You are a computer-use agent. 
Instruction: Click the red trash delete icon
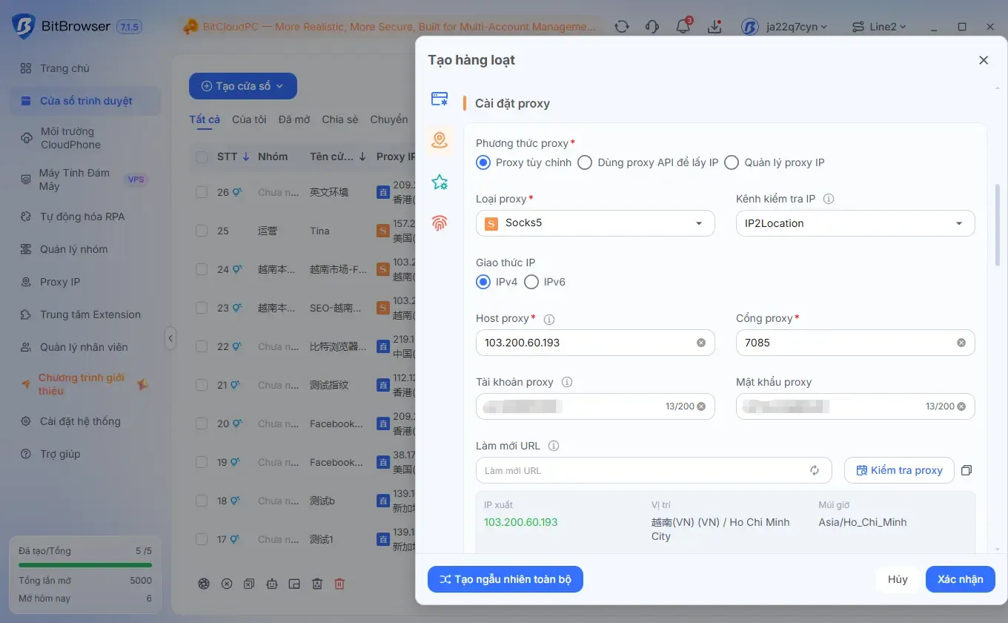[x=339, y=584]
